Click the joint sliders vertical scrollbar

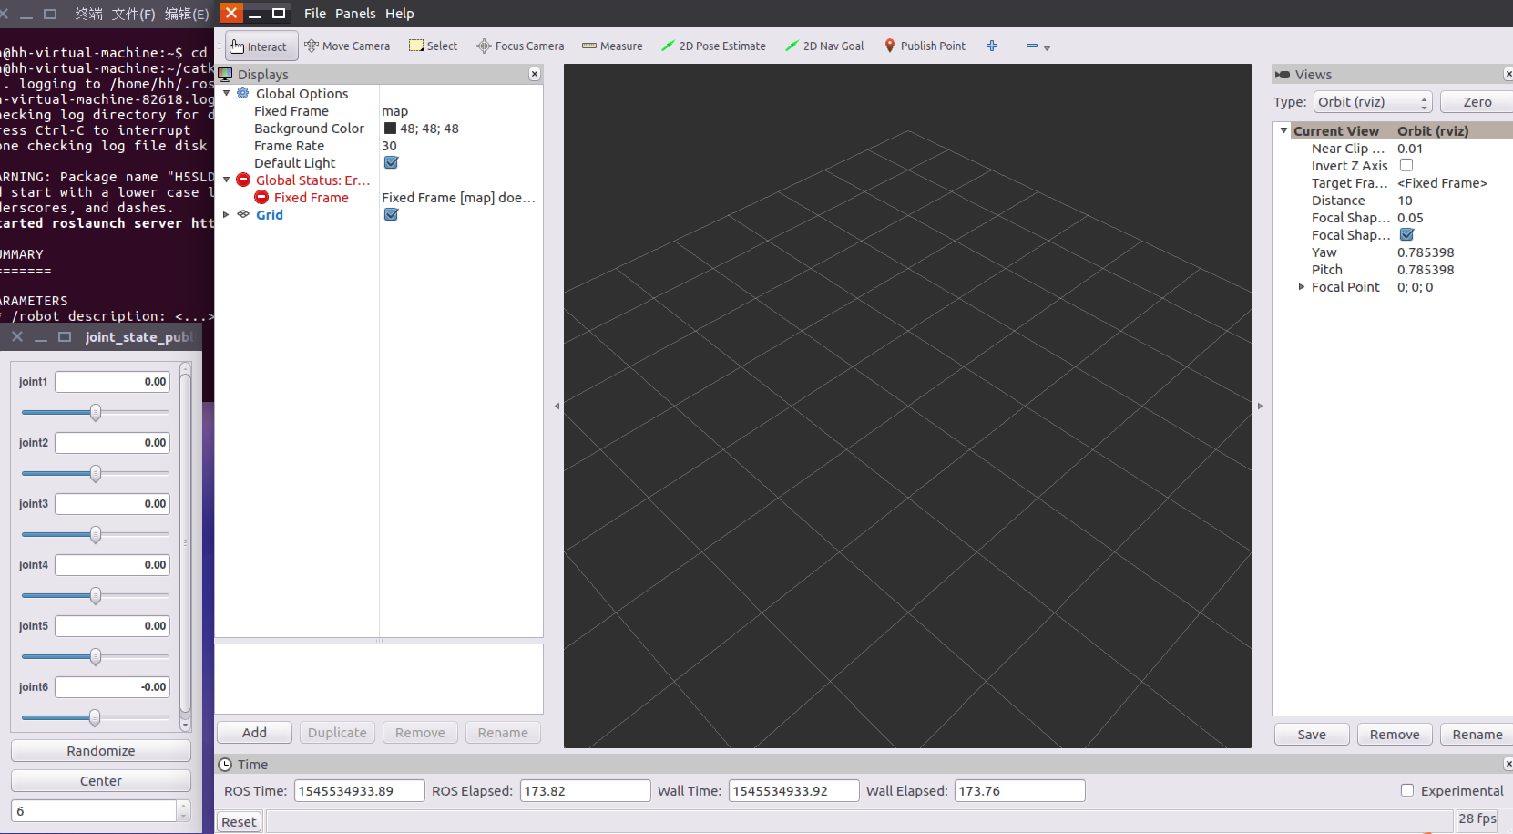[x=185, y=546]
